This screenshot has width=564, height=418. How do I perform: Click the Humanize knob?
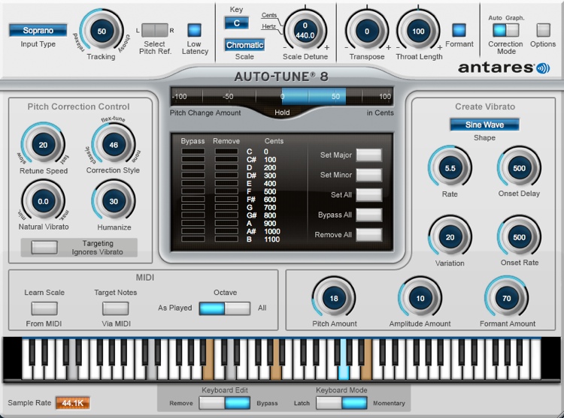point(113,201)
